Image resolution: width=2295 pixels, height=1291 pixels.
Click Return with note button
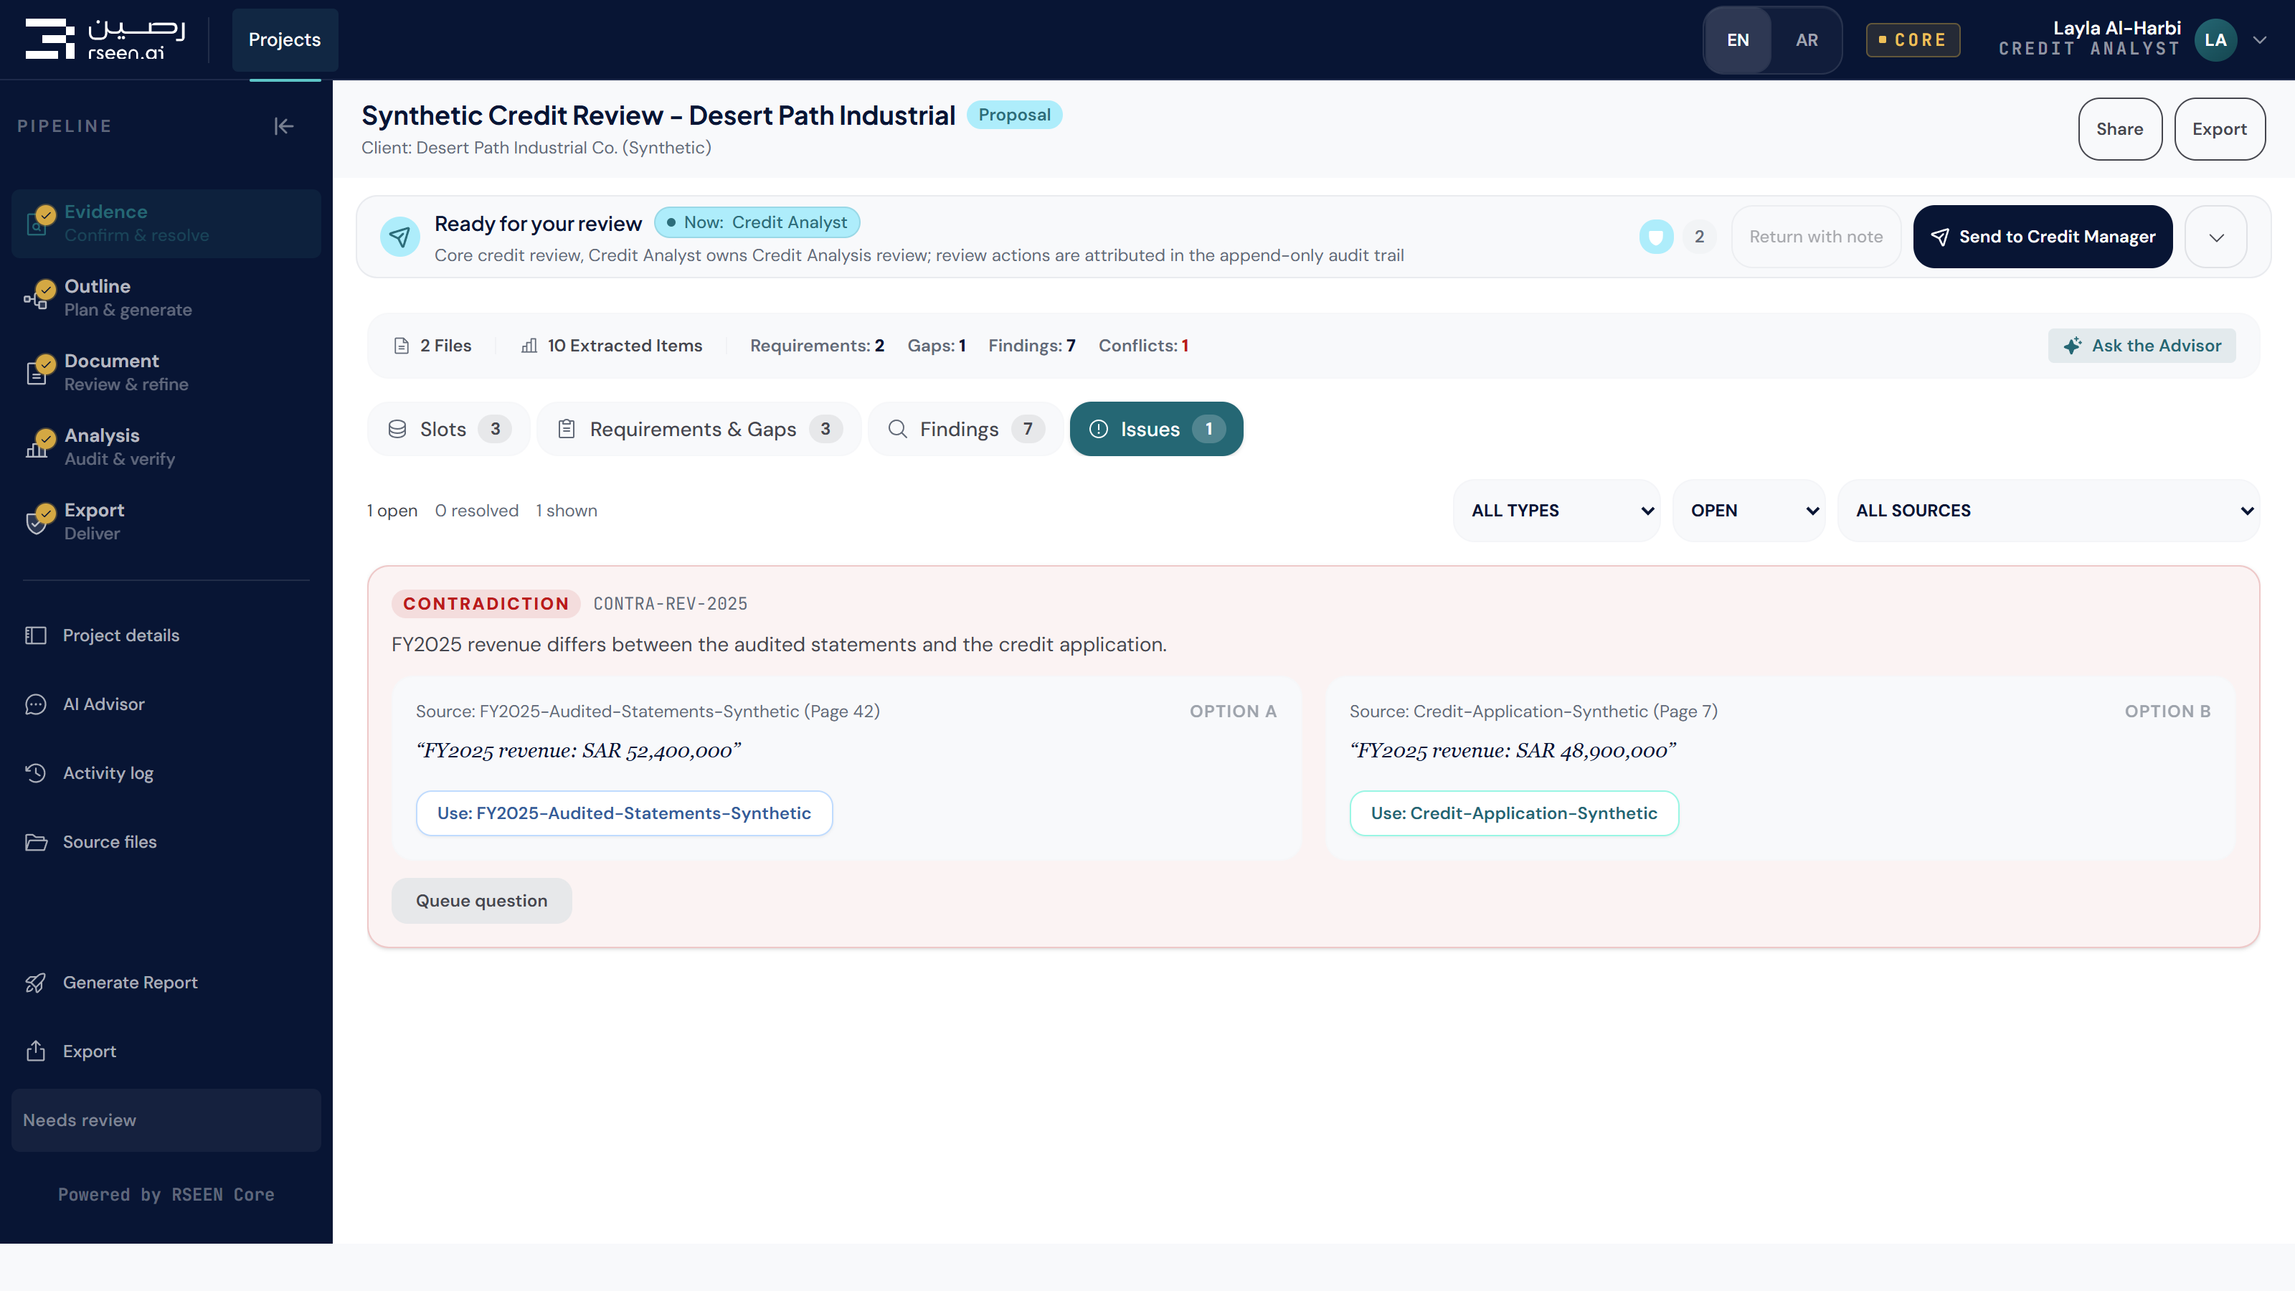tap(1816, 237)
